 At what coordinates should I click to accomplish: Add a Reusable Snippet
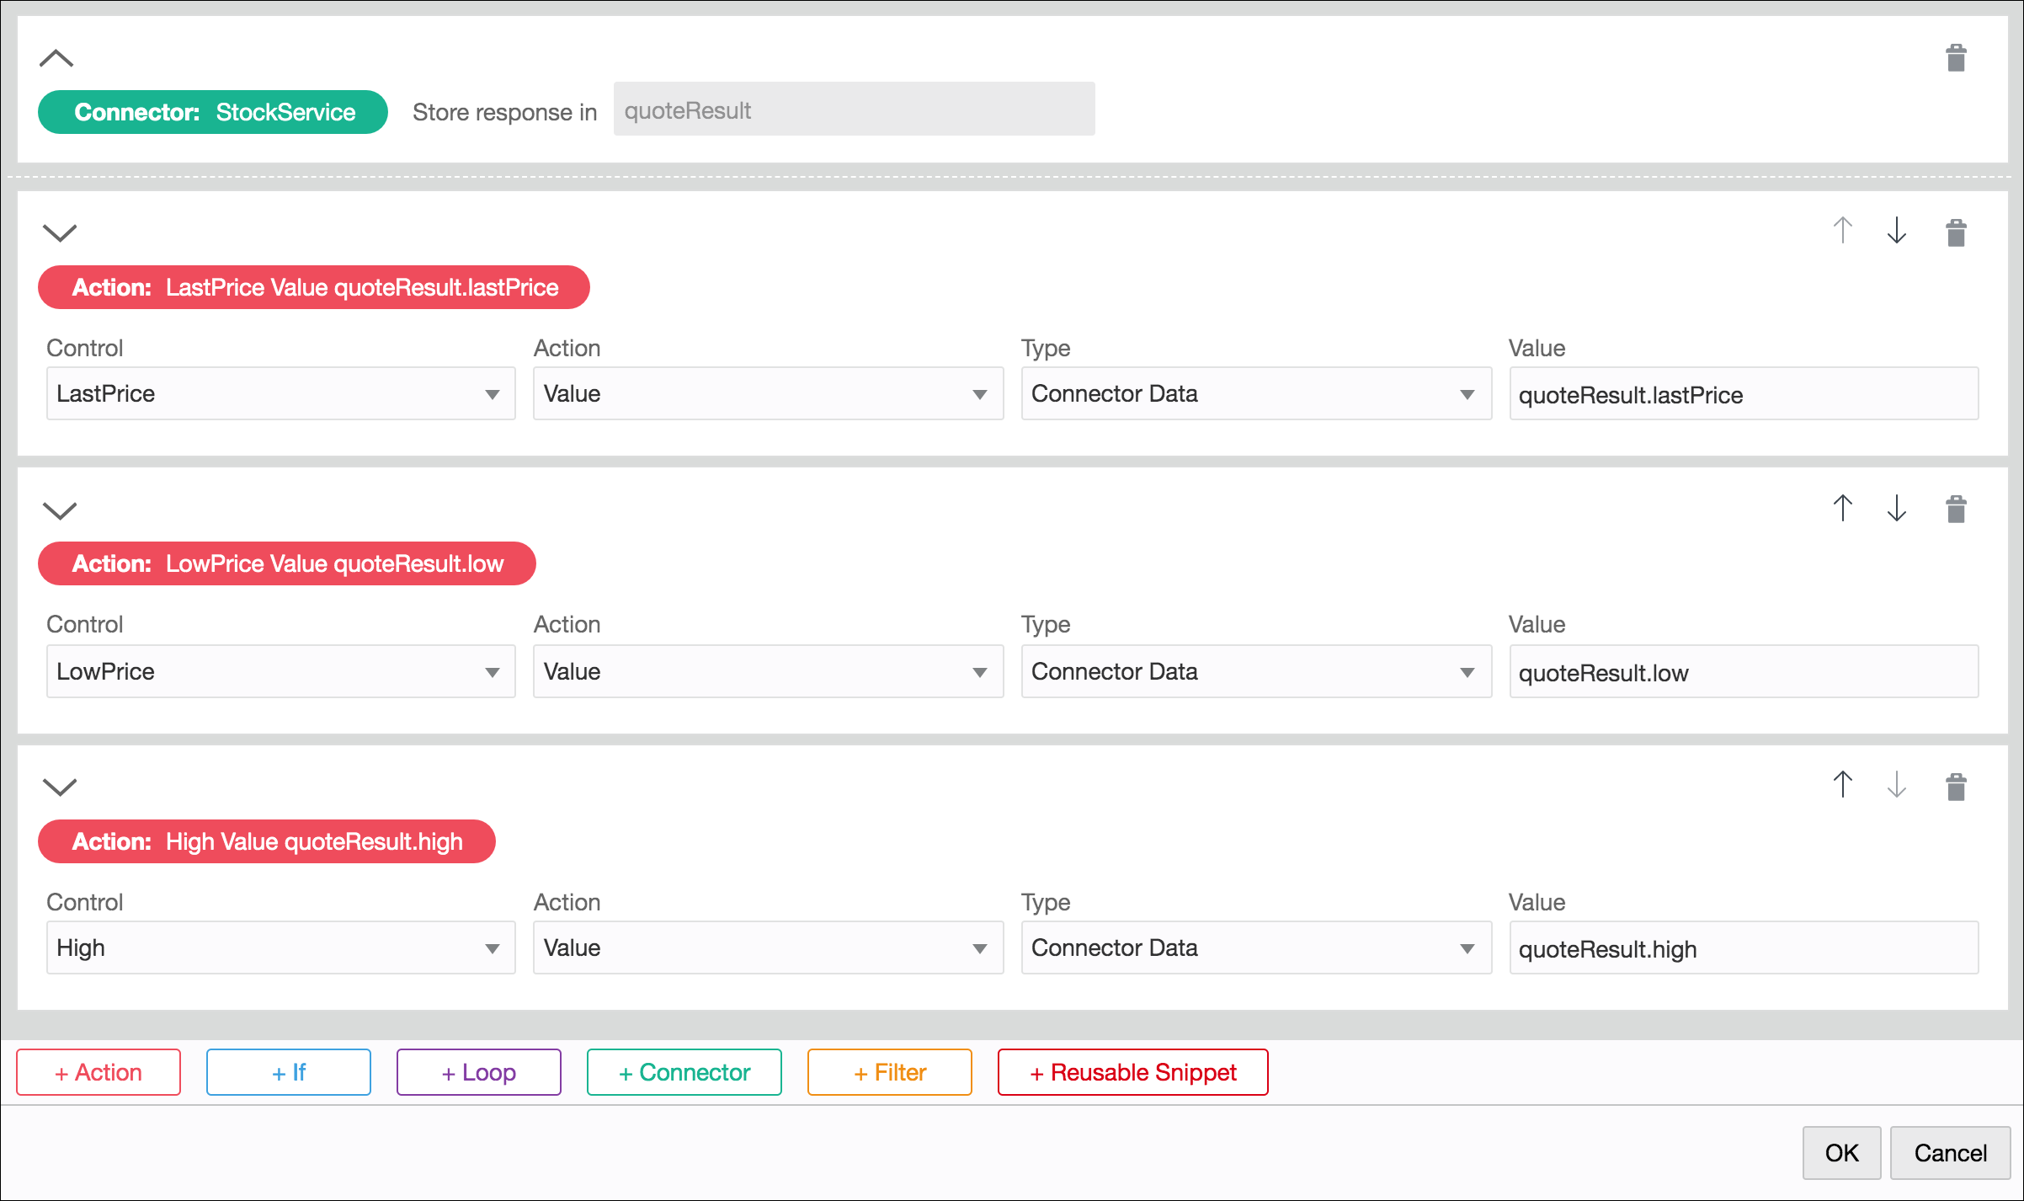click(x=1132, y=1072)
